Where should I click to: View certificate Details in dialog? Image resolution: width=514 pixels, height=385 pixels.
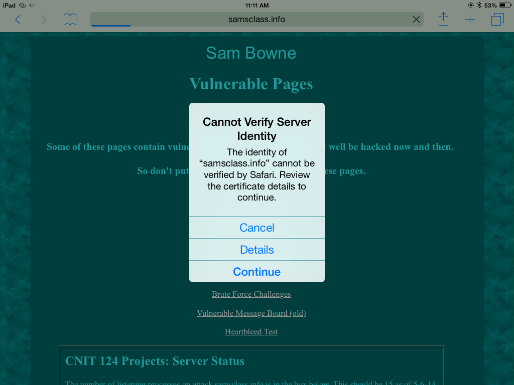coord(256,250)
